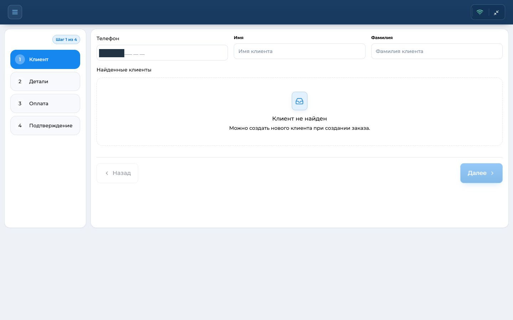Click the Клиент не найден message
This screenshot has height=320, width=513.
(x=300, y=118)
